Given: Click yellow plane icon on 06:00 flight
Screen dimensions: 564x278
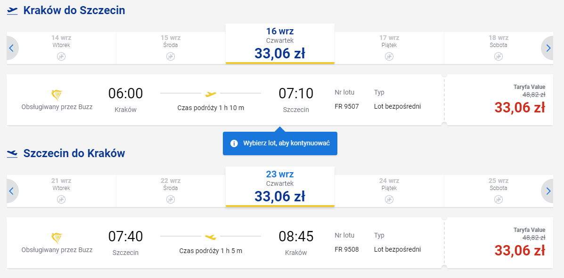Looking at the screenshot, I should click(211, 94).
